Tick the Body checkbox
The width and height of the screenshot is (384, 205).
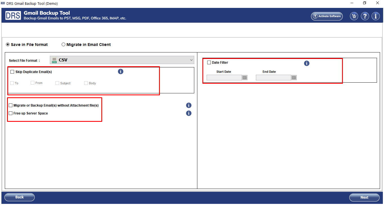tap(86, 83)
